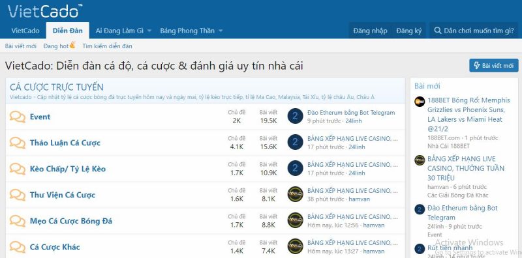Open latest post in Mẹo Cá Cược Bóng Đá row
522x258 pixels.
352,216
